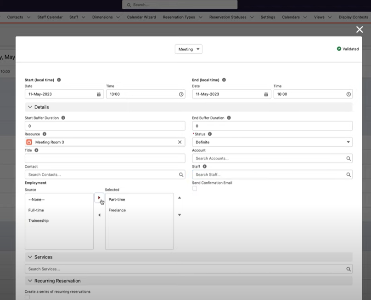Show info for Start Buffer Duration
This screenshot has width=371, height=300.
[x=63, y=118]
